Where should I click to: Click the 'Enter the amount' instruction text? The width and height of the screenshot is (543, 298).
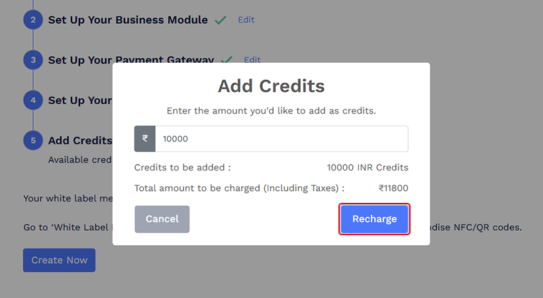271,111
